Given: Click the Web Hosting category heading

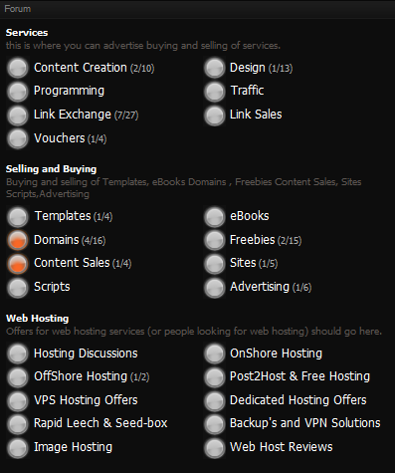Looking at the screenshot, I should [x=38, y=319].
